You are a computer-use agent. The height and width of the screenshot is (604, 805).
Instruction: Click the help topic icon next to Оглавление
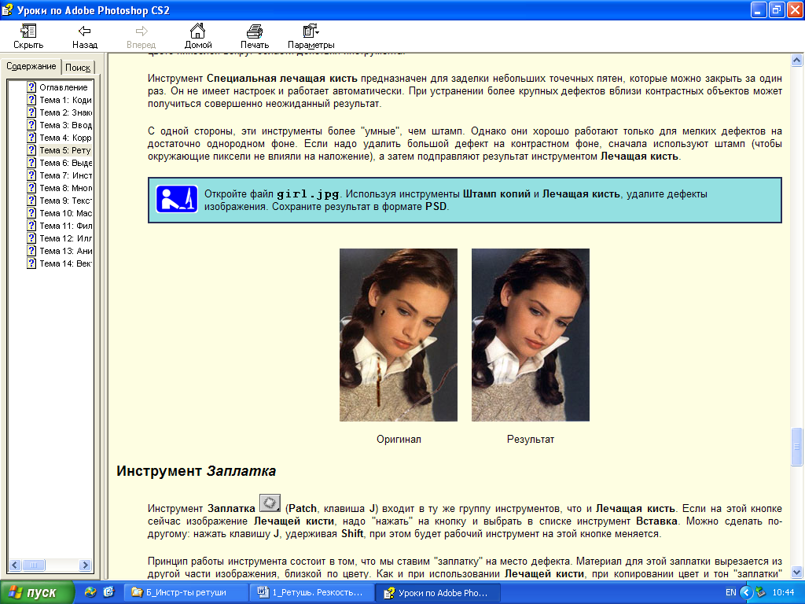coord(31,87)
